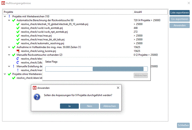Click count value '272'

click(x=136, y=32)
